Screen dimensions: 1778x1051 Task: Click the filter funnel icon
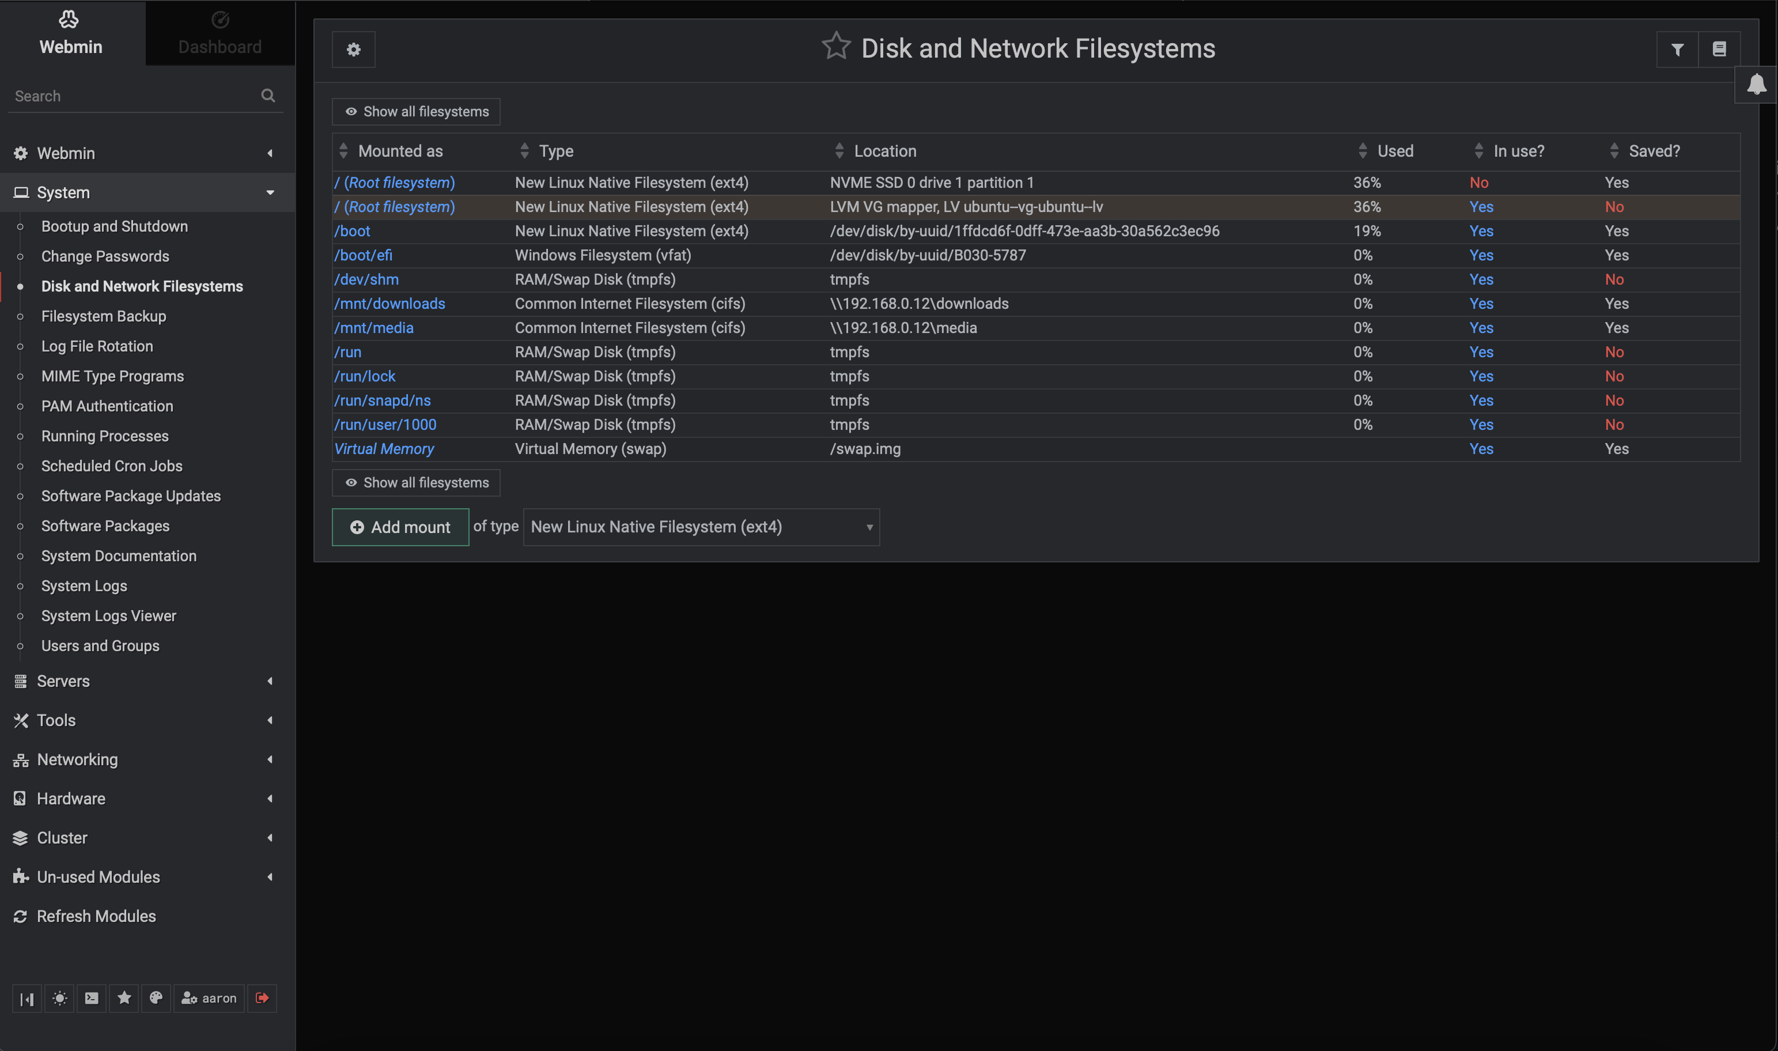pyautogui.click(x=1677, y=50)
